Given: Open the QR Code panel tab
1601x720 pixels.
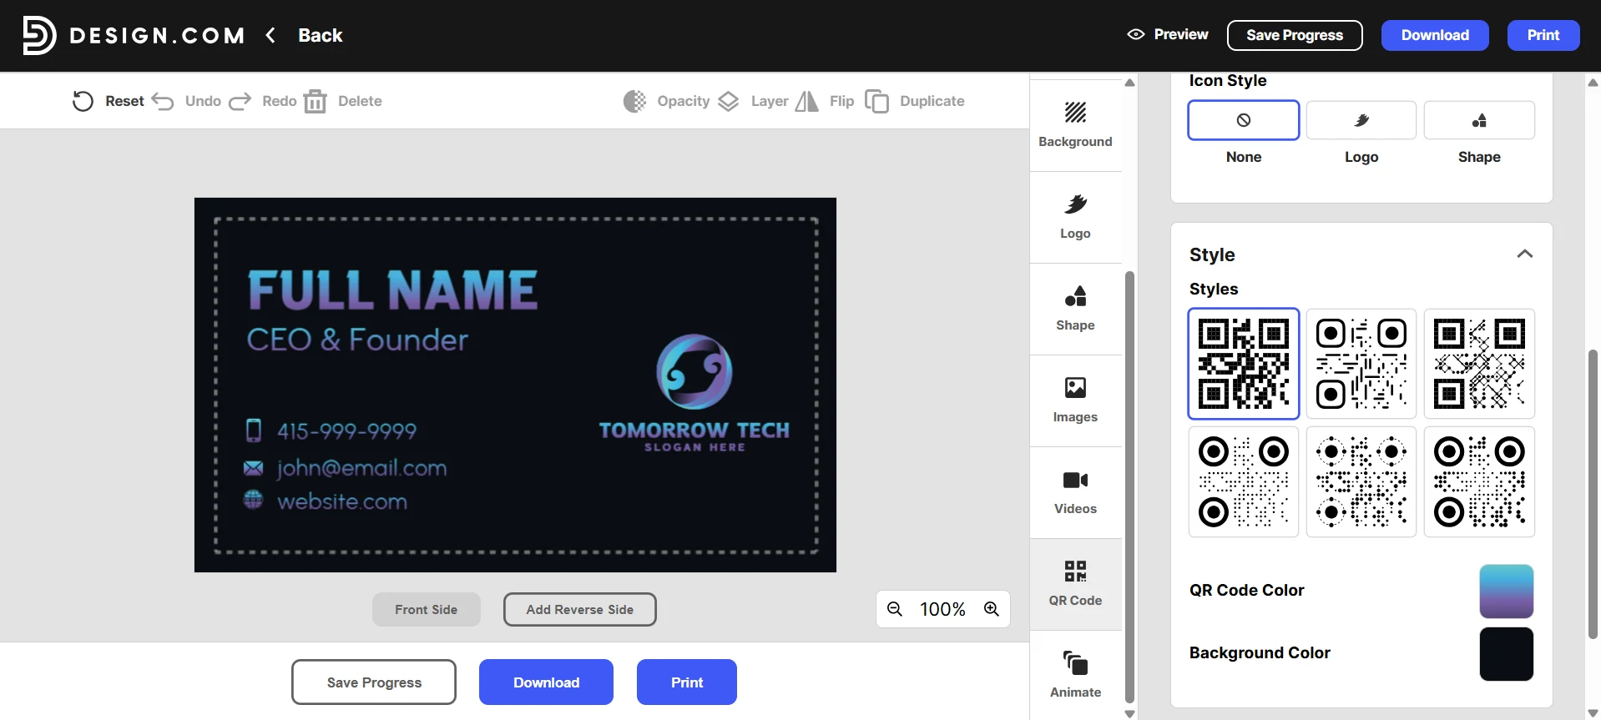Looking at the screenshot, I should point(1075,584).
